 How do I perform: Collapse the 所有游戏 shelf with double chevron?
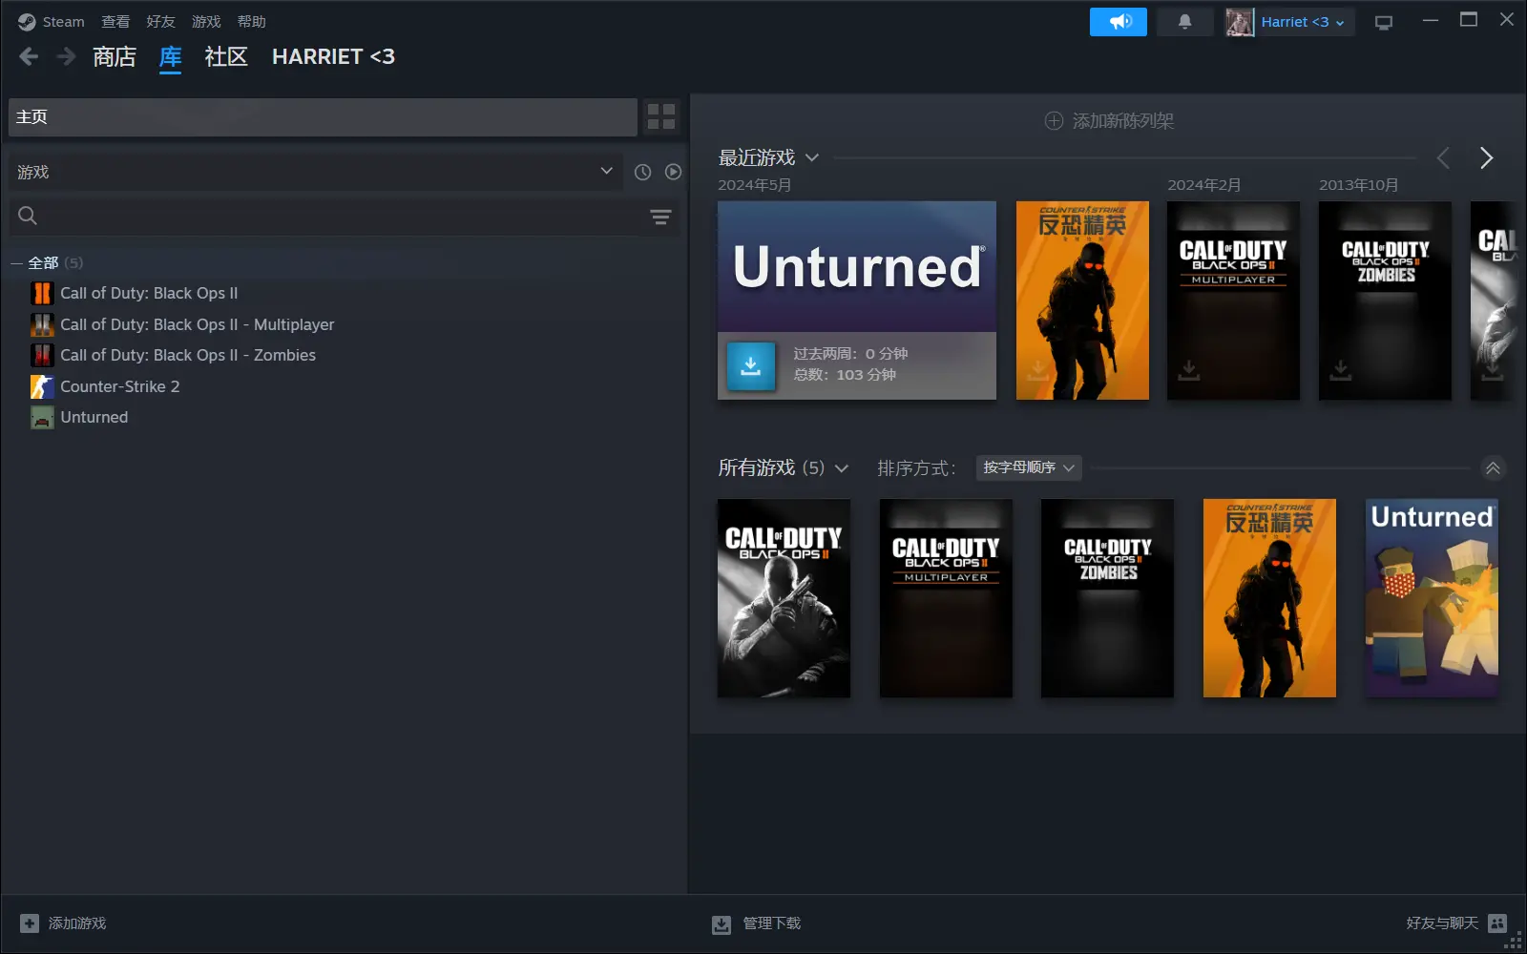1493,467
